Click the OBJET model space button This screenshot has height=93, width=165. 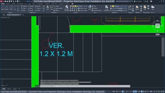pyautogui.click(x=114, y=91)
